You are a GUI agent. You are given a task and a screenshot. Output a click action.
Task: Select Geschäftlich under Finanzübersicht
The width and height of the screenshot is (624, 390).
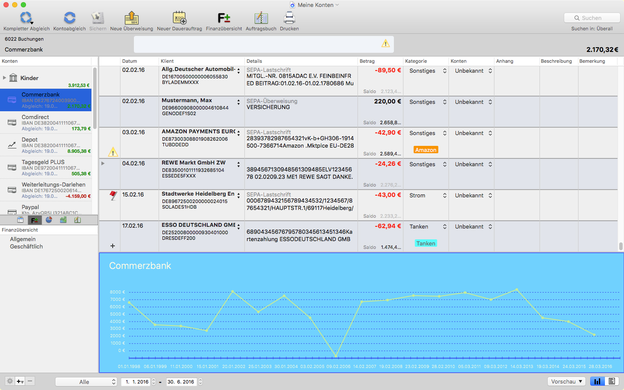point(26,247)
